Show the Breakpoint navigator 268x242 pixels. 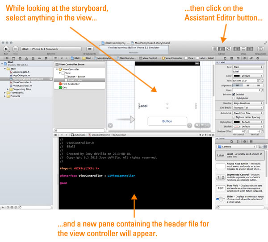[x=39, y=58]
